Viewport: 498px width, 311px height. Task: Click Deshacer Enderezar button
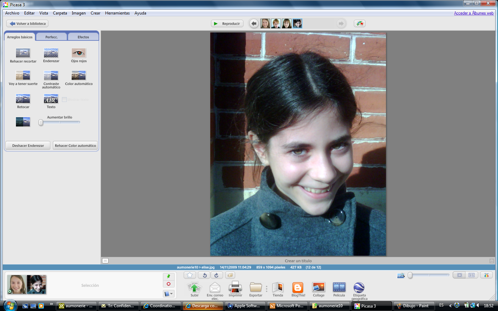(x=28, y=145)
